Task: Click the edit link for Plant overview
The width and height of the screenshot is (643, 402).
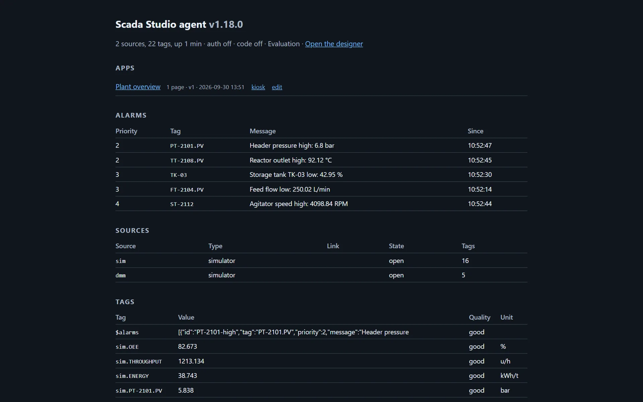Action: pos(277,87)
